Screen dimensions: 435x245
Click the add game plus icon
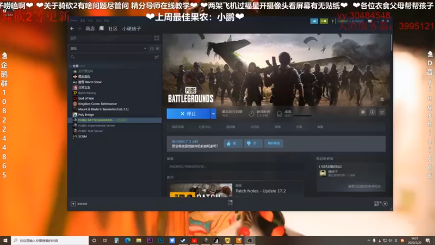(73, 204)
